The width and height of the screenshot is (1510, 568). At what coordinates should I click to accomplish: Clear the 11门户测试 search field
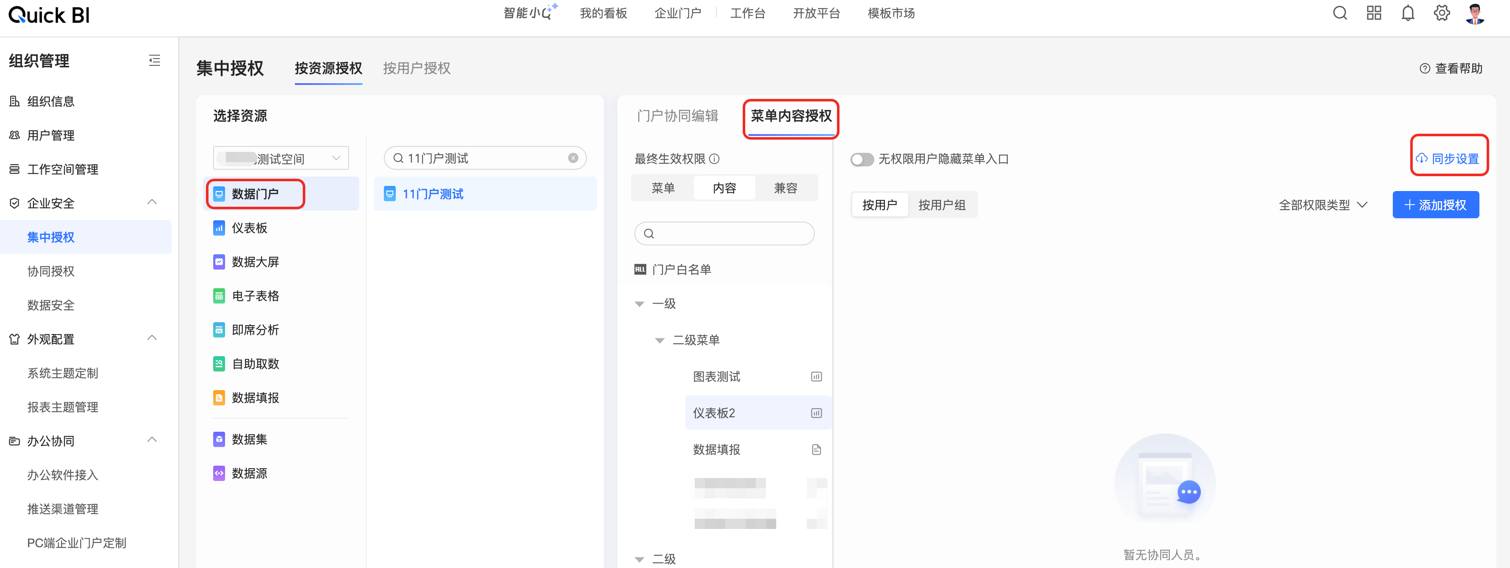pyautogui.click(x=573, y=158)
